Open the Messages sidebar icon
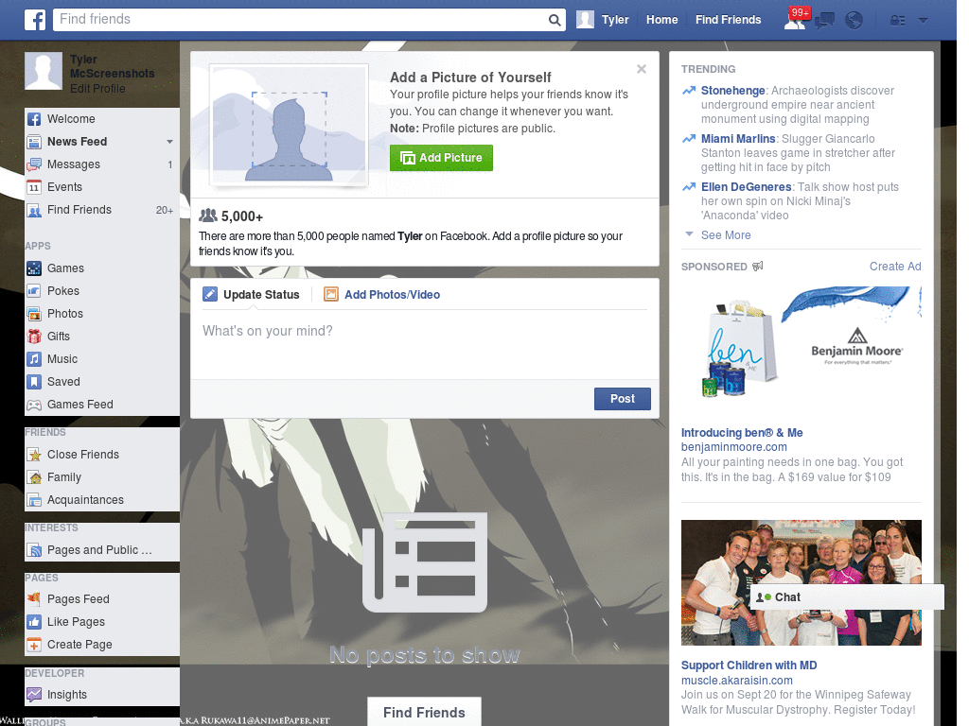 (34, 164)
